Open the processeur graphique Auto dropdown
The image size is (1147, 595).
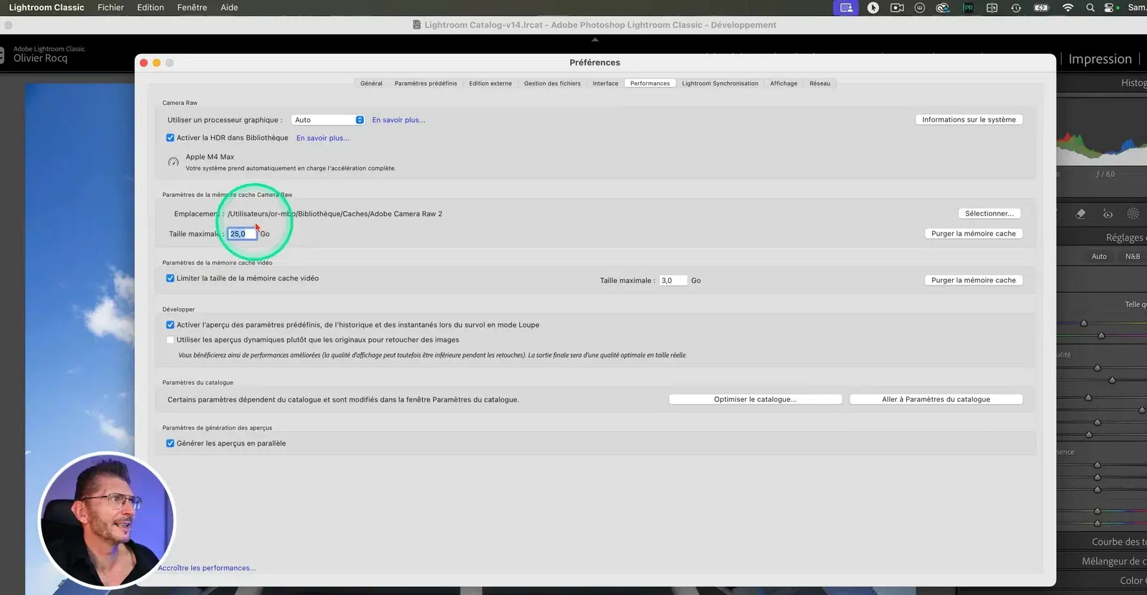pyautogui.click(x=328, y=120)
